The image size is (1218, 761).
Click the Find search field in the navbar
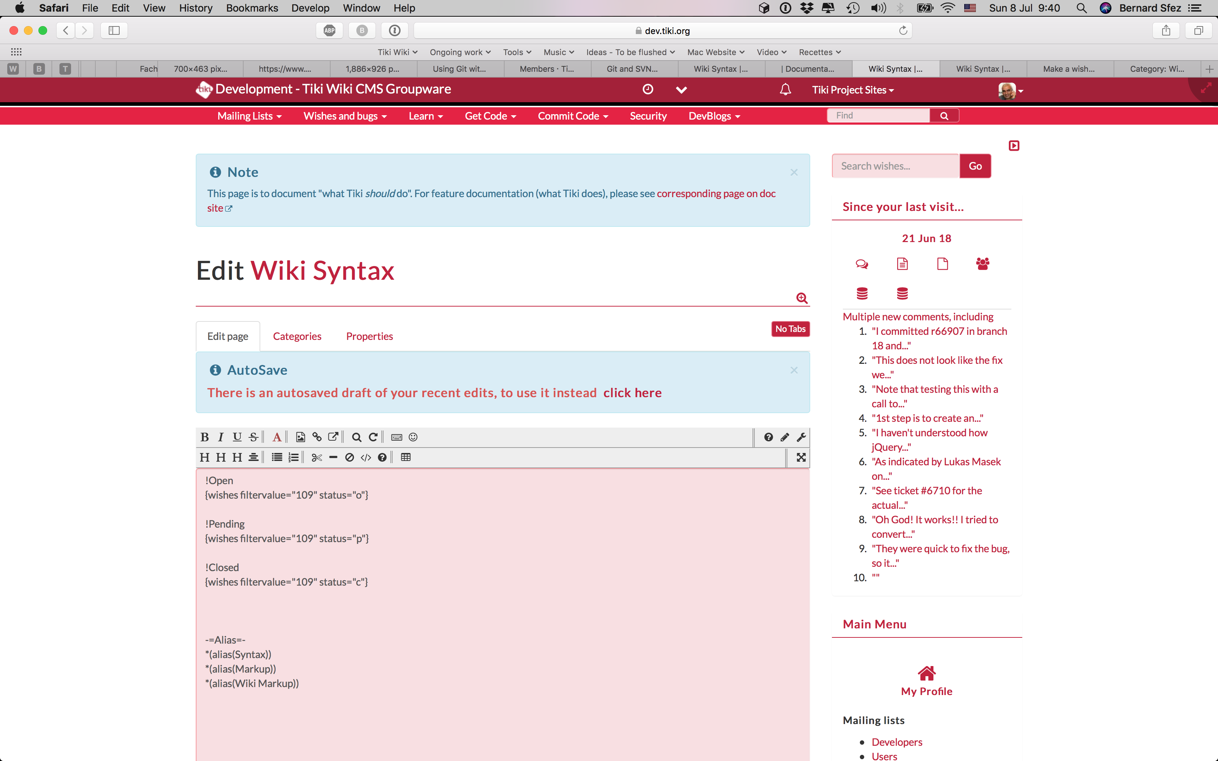(879, 116)
